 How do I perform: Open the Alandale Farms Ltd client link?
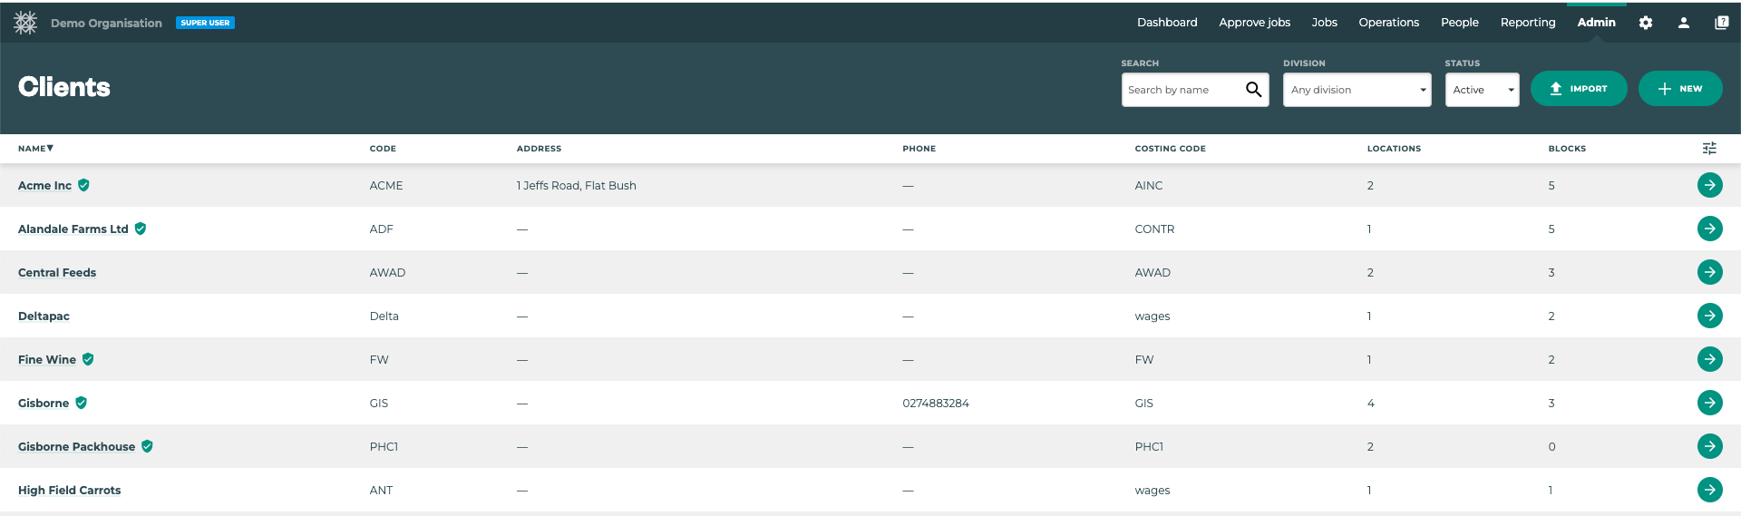tap(73, 229)
